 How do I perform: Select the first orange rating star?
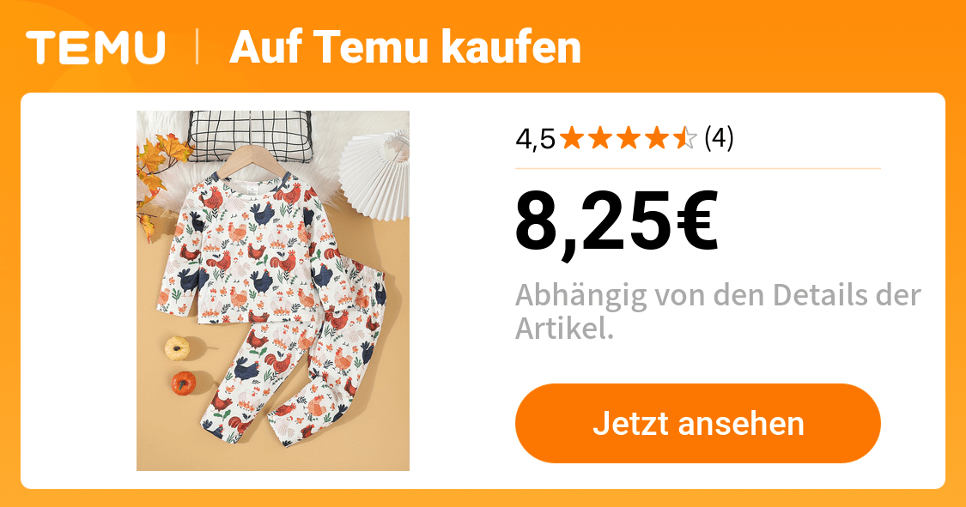(572, 138)
